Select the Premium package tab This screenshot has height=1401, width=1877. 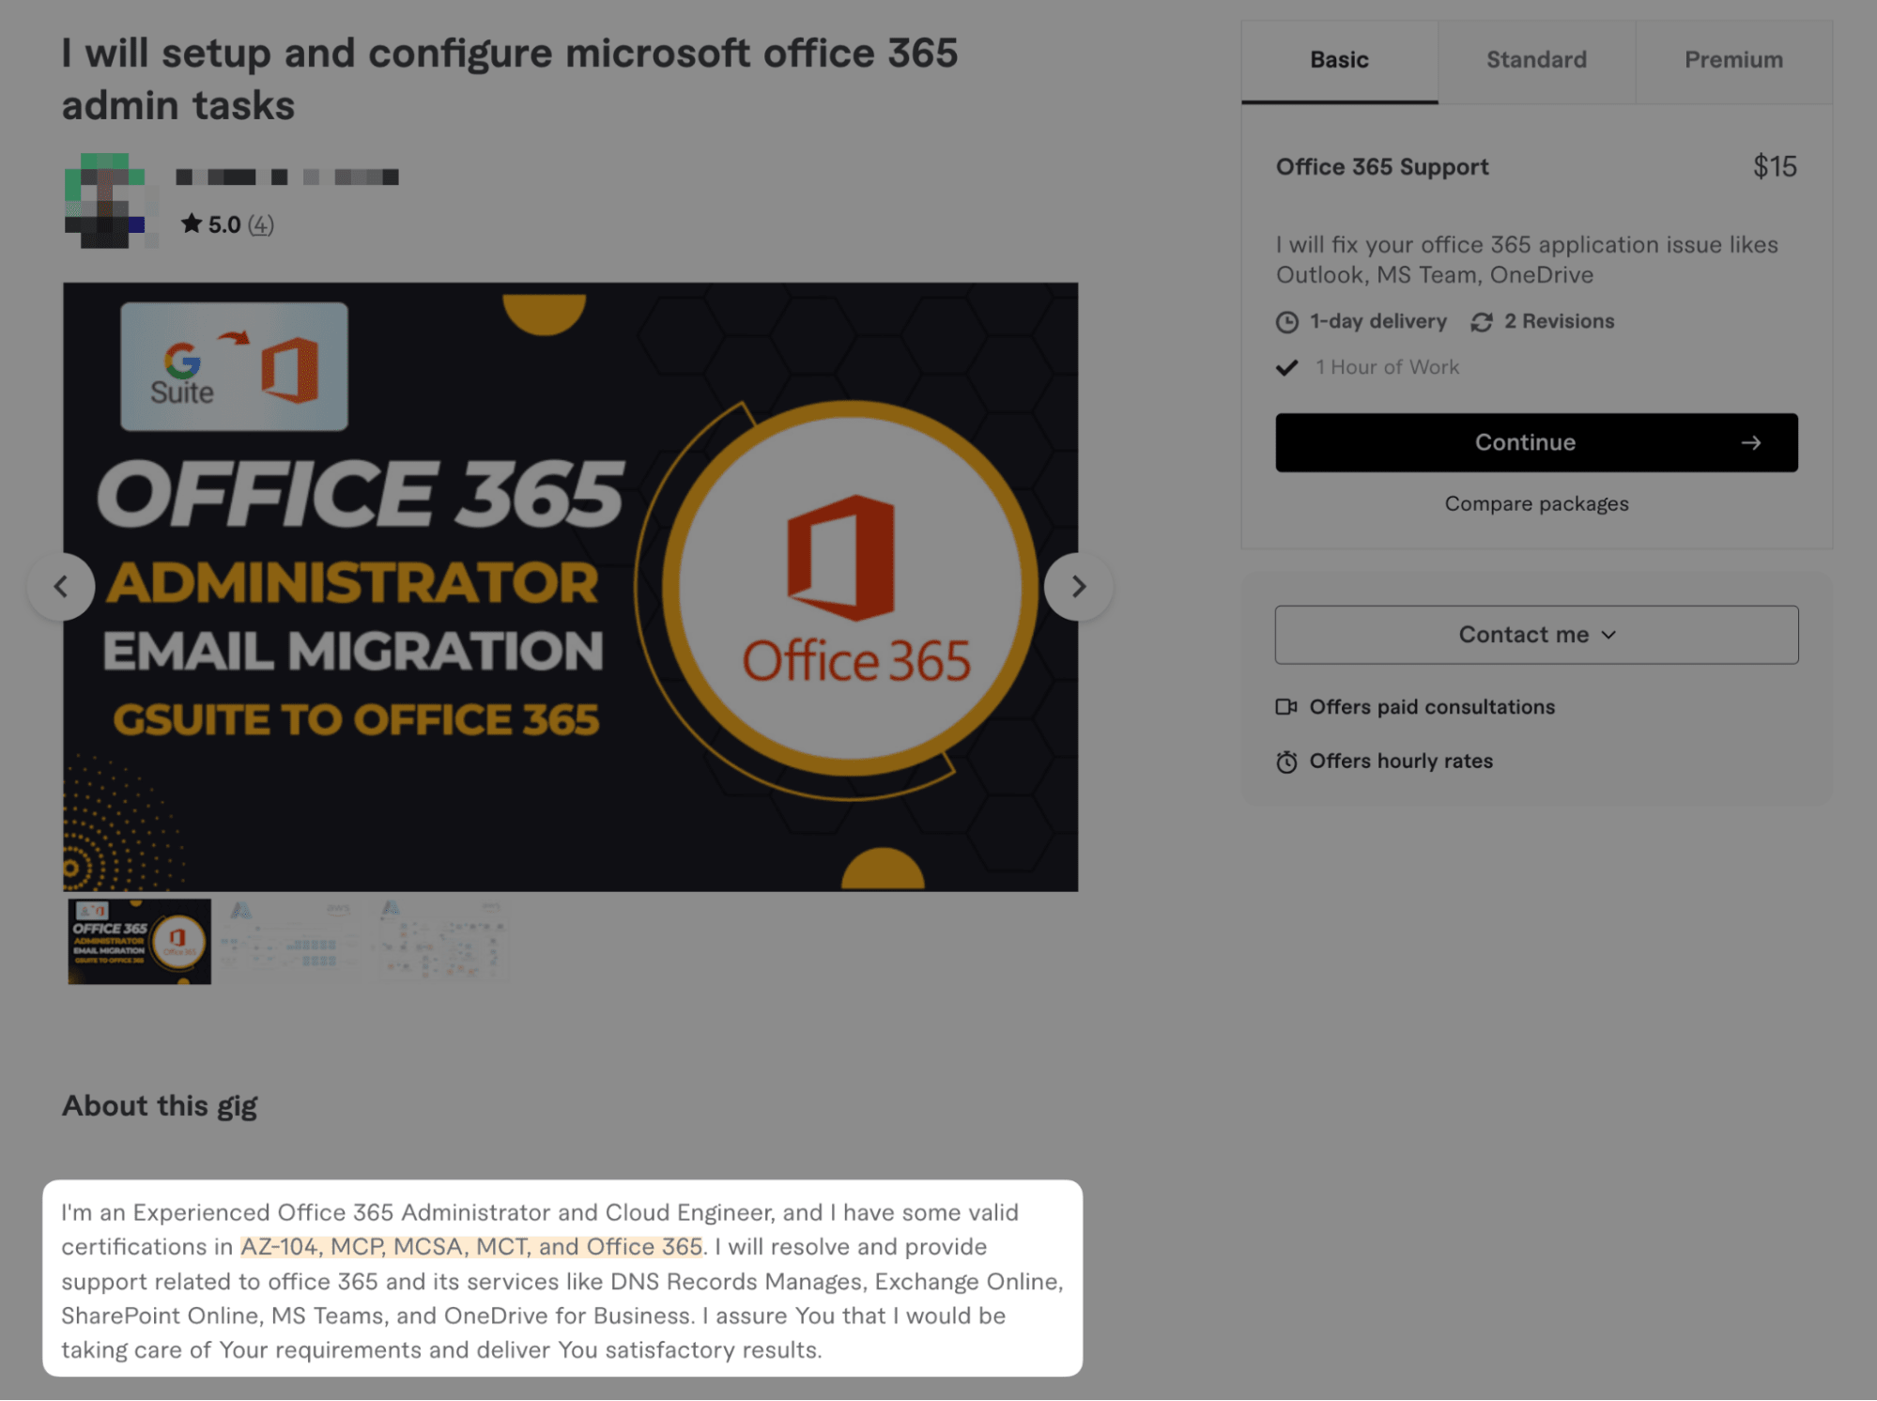(x=1733, y=61)
